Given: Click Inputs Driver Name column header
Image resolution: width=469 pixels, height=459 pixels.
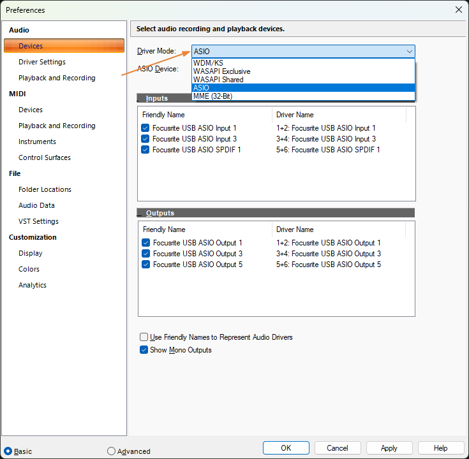Looking at the screenshot, I should coord(339,115).
